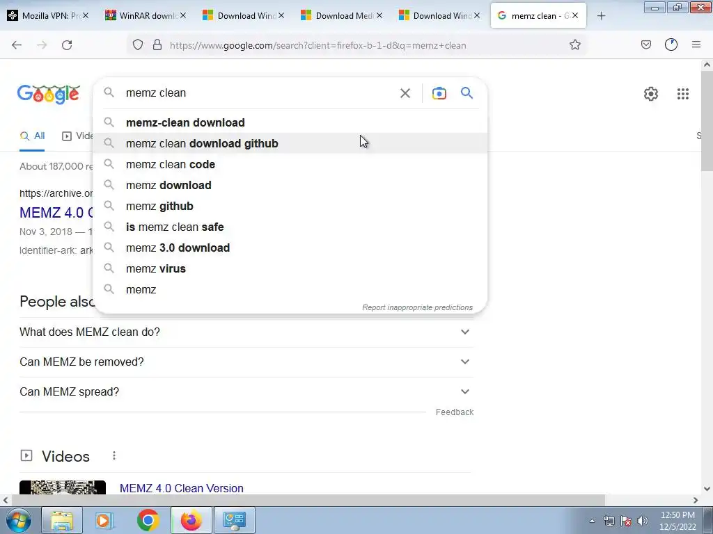Select suggestion 'memz clean code'

pos(290,164)
